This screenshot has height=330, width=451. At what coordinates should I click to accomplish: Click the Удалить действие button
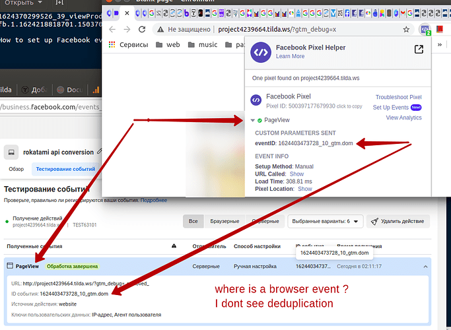398,221
